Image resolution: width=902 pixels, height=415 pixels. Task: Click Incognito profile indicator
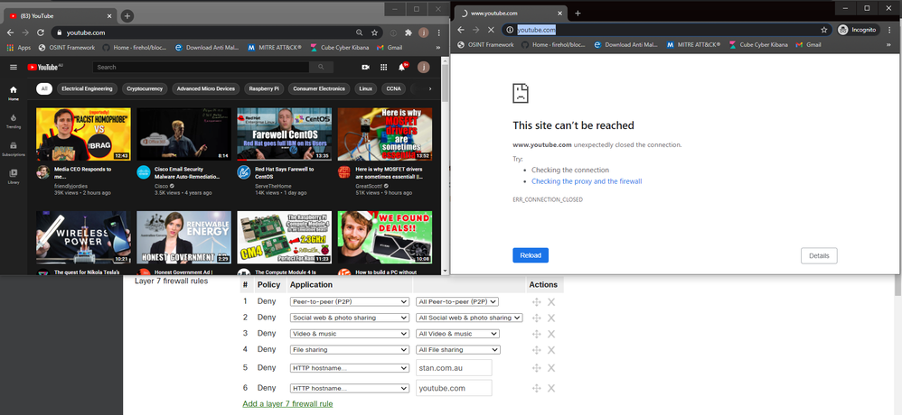coord(858,29)
